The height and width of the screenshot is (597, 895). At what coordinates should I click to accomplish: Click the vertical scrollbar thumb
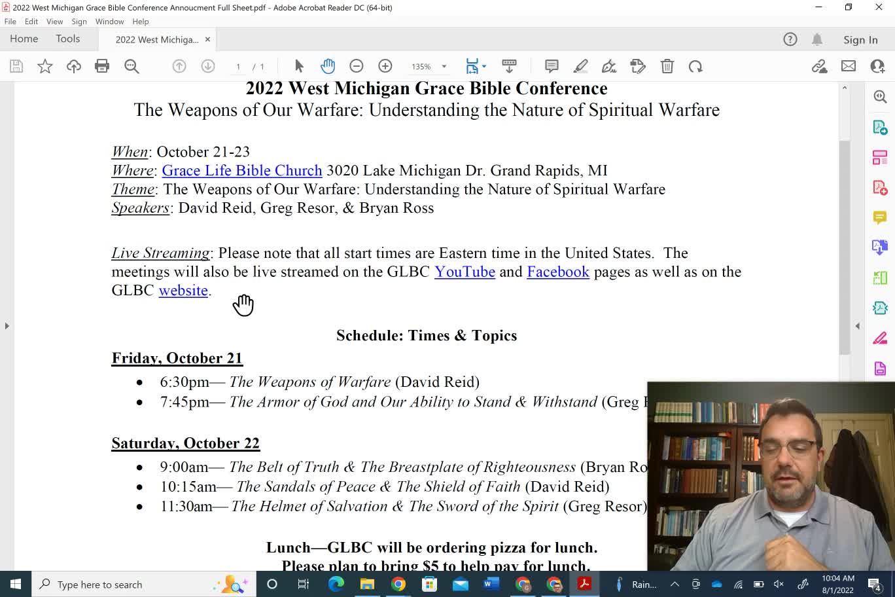click(845, 247)
